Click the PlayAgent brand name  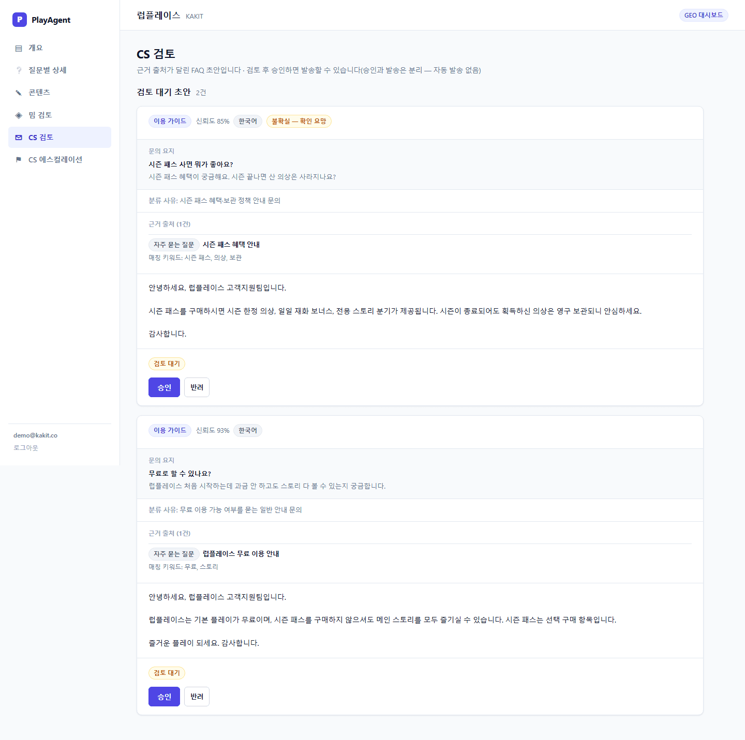(x=51, y=20)
